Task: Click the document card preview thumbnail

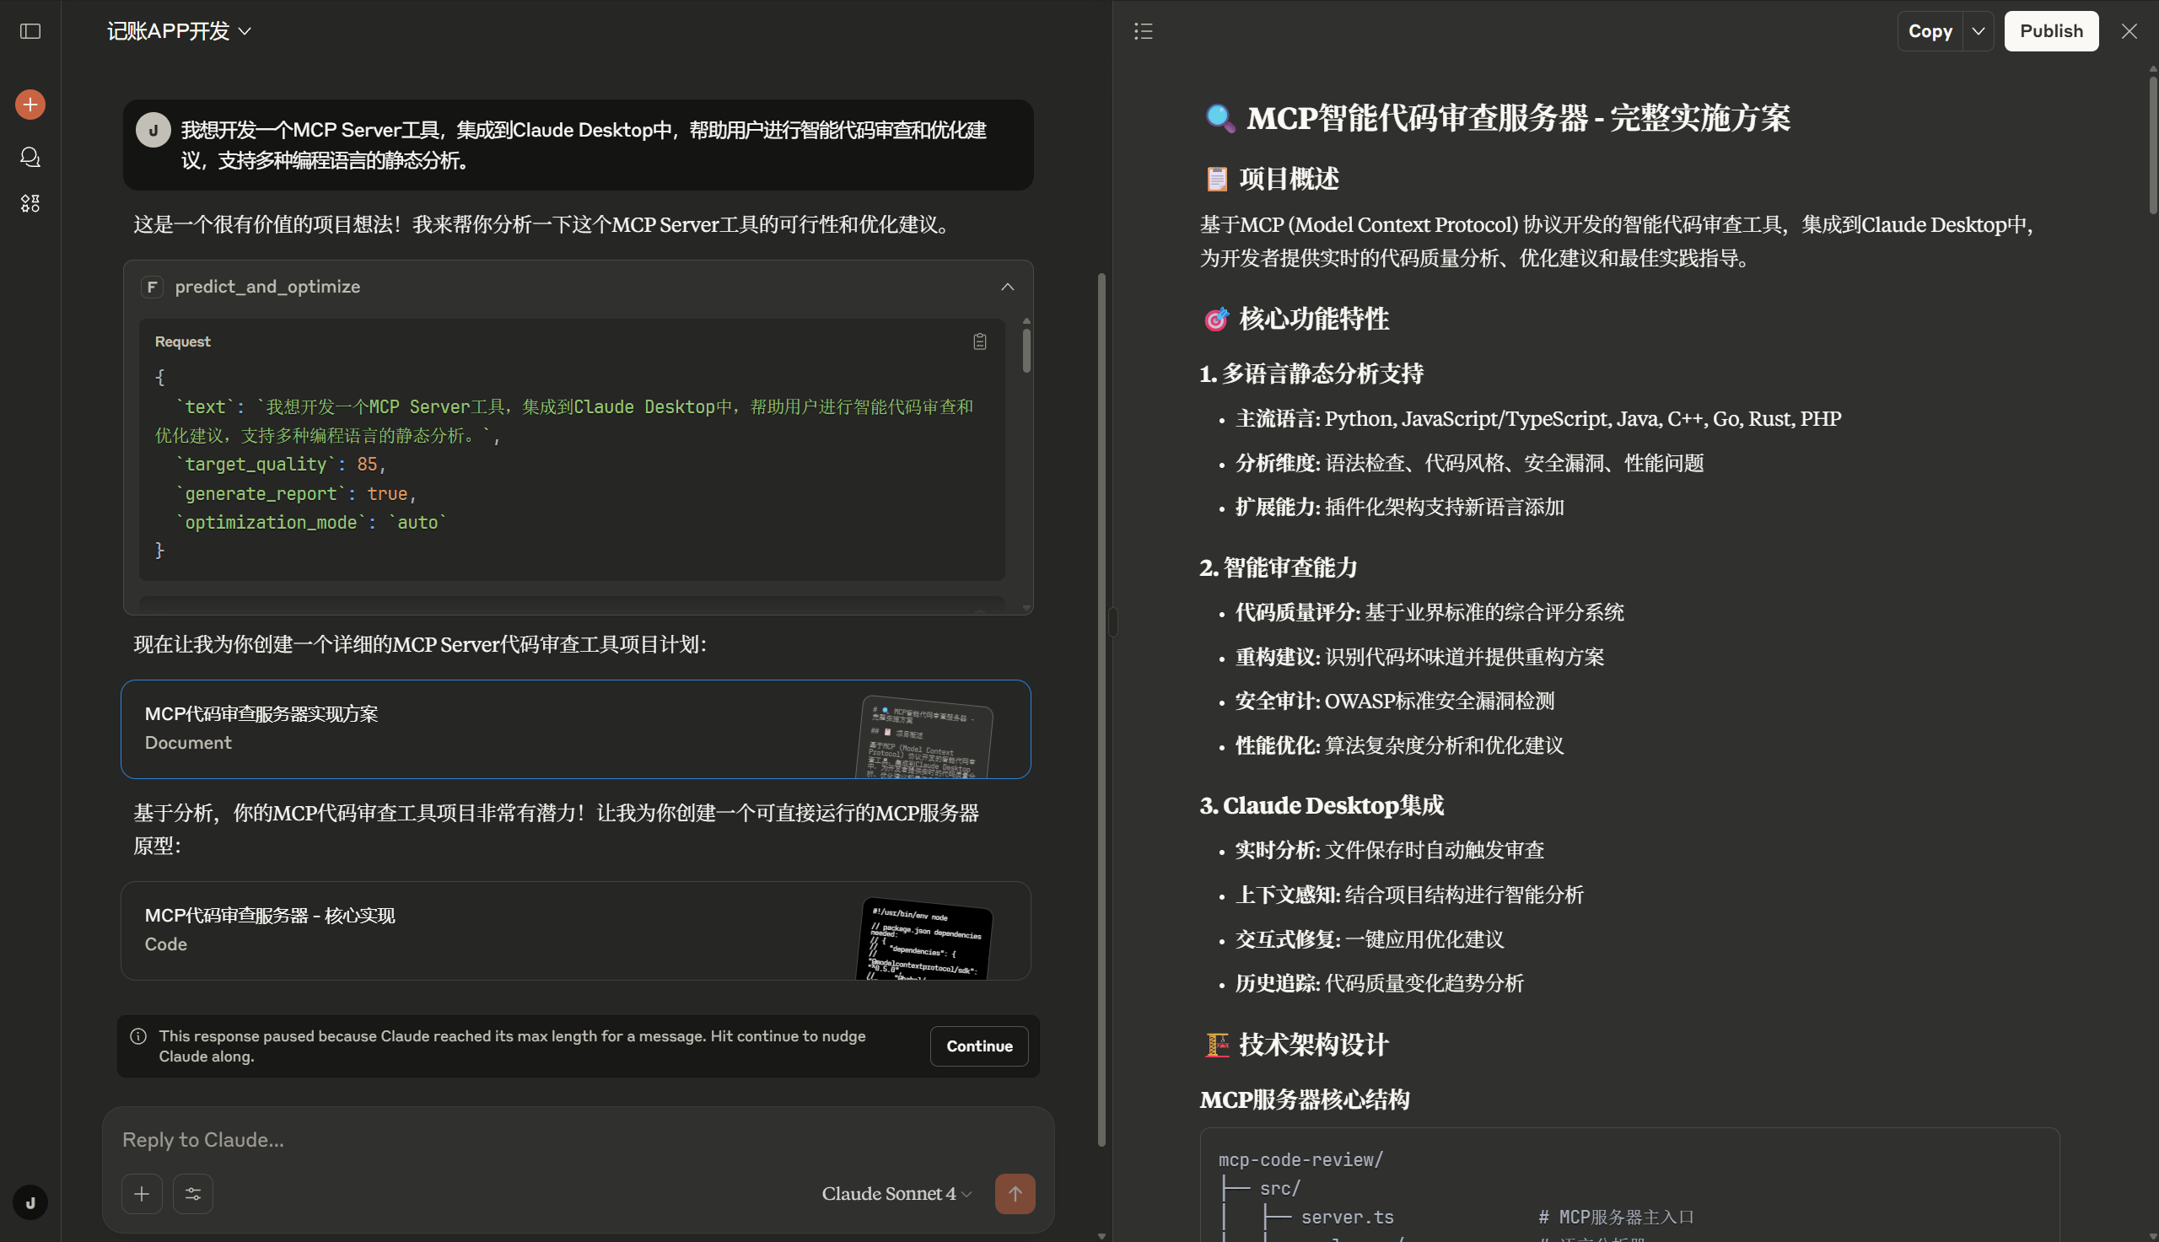Action: coord(924,737)
